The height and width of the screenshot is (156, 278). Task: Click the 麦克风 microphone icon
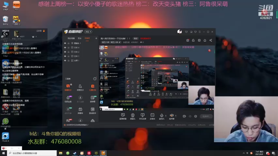pos(162,116)
